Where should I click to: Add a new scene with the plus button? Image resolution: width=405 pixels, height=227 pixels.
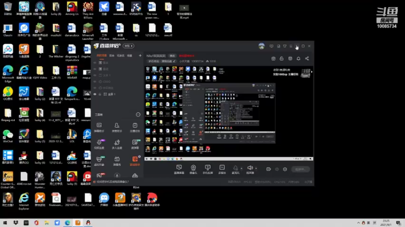140,55
